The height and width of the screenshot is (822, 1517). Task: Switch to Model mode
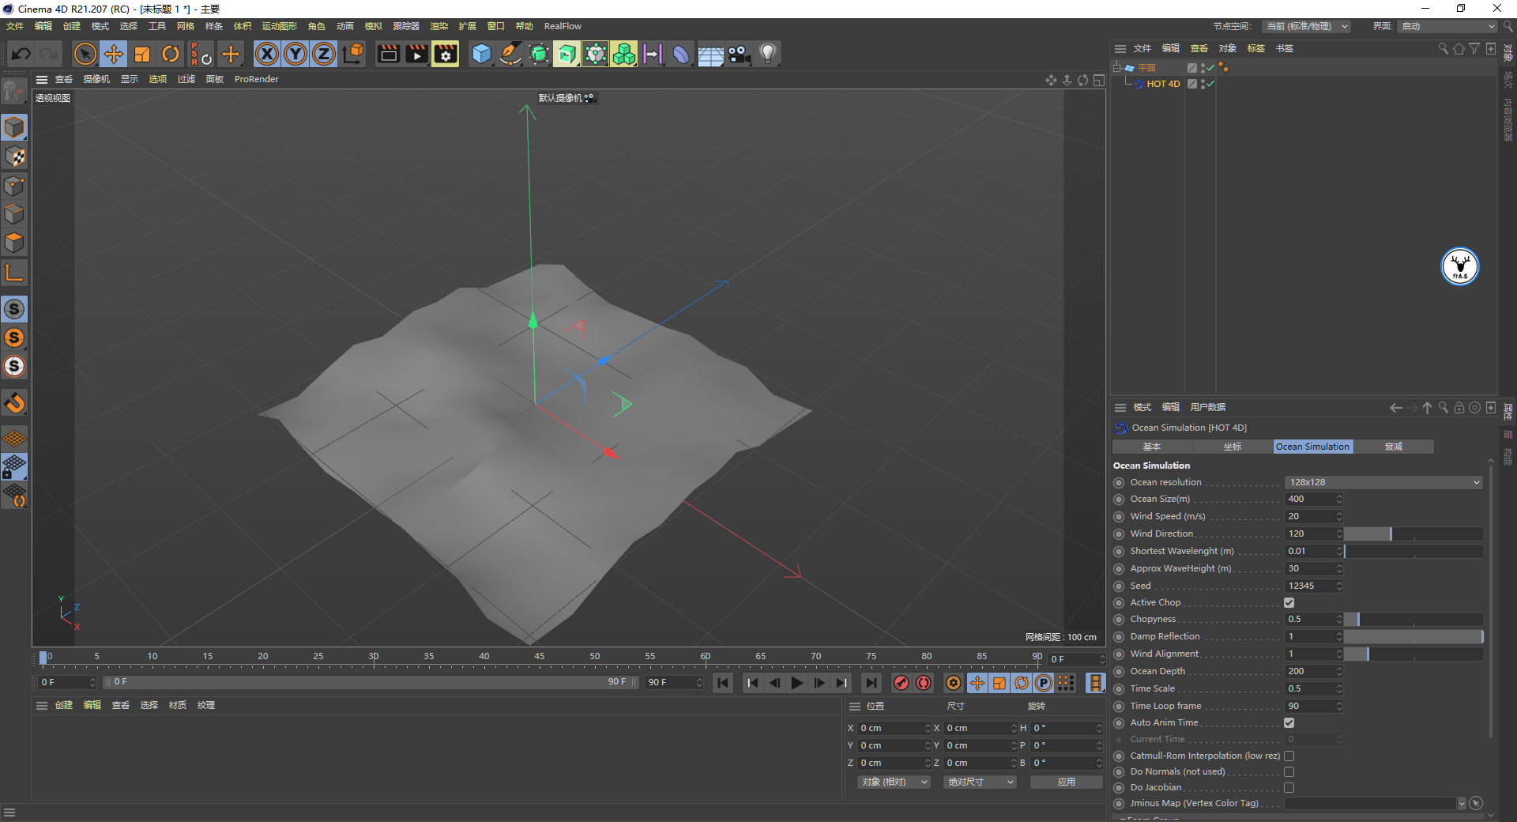[14, 127]
